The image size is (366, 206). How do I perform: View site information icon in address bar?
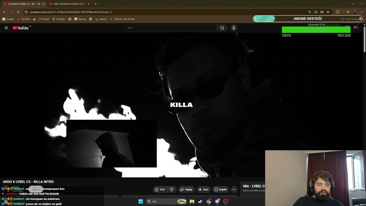(x=26, y=12)
